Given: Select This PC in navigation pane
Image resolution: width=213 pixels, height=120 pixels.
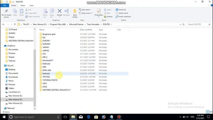Looking at the screenshot, I should click(x=10, y=66).
